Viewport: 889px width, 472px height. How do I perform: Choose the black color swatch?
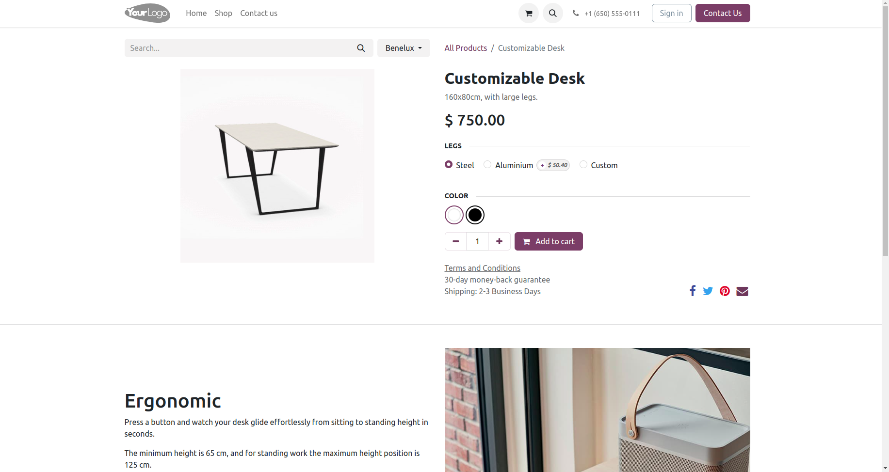point(475,215)
